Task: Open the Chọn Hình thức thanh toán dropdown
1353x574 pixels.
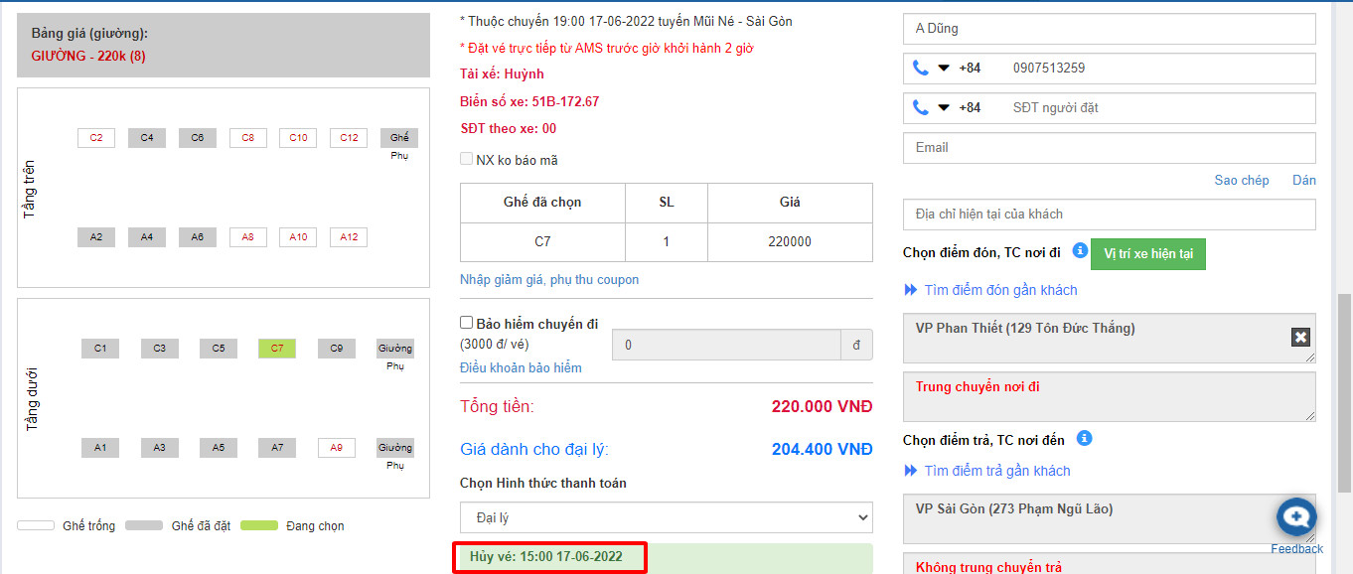Action: 665,516
